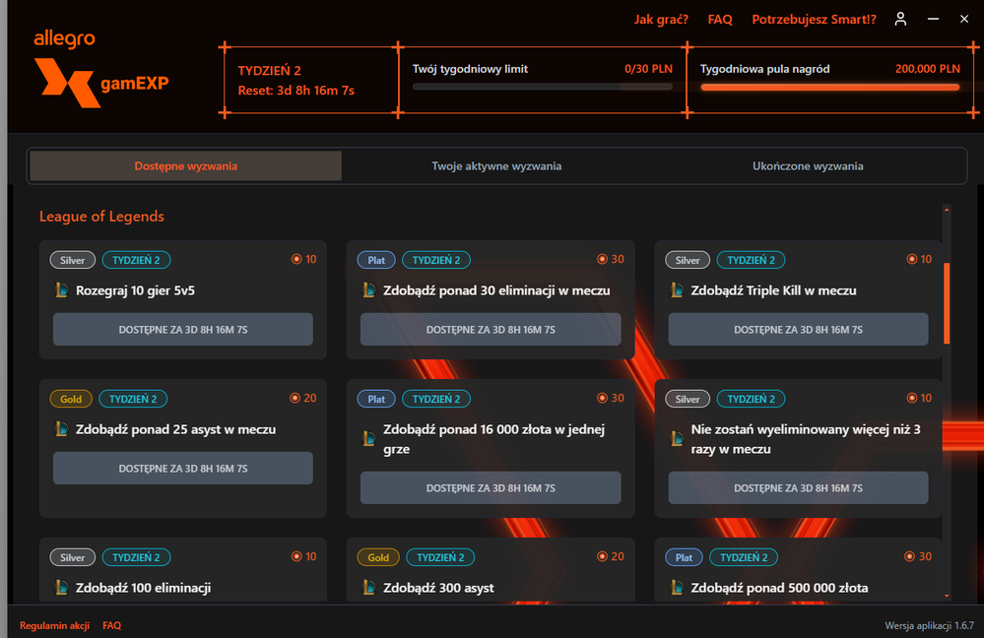Image resolution: width=984 pixels, height=638 pixels.
Task: Click the Potrzebujesz Smart!? link
Action: pyautogui.click(x=814, y=20)
